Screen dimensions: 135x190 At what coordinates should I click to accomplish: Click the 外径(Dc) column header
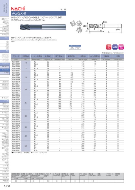coord(26,56)
